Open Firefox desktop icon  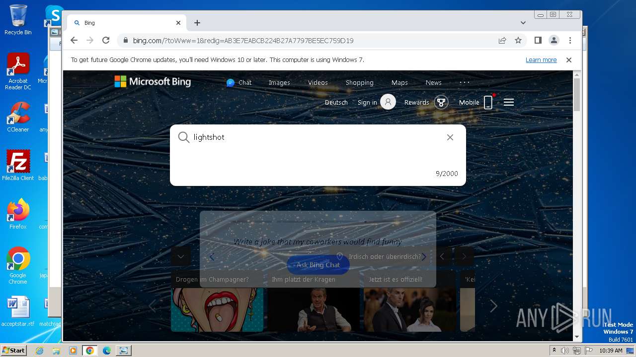pos(18,214)
